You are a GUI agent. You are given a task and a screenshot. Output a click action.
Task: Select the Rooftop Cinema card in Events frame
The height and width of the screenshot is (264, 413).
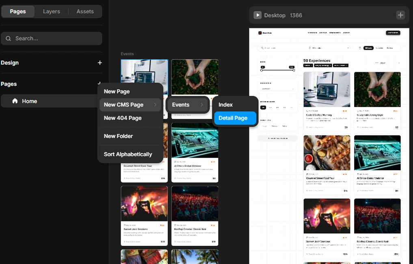click(x=195, y=216)
